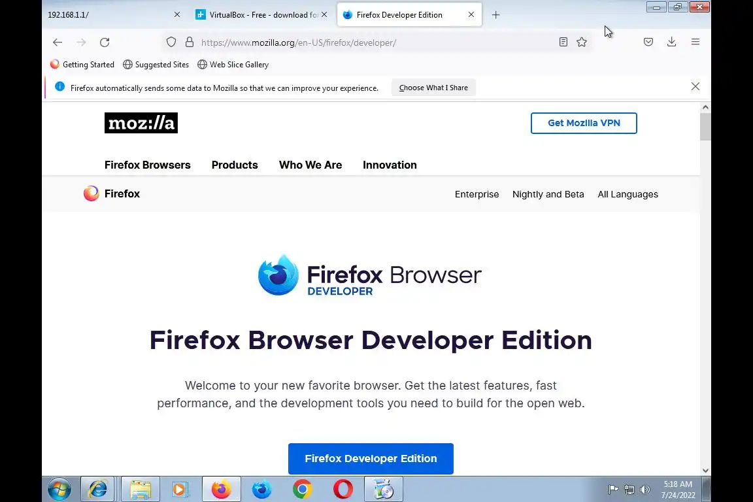Click Choose What I Share button
This screenshot has width=753, height=502.
[433, 88]
